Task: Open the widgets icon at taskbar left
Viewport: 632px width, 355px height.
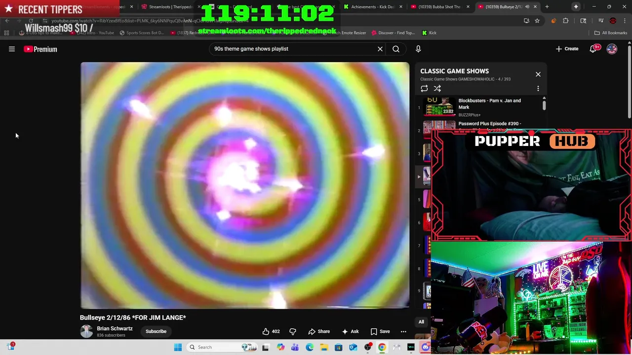Action: click(11, 347)
